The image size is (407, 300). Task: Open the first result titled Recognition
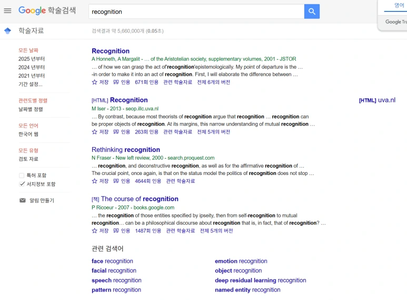click(111, 51)
